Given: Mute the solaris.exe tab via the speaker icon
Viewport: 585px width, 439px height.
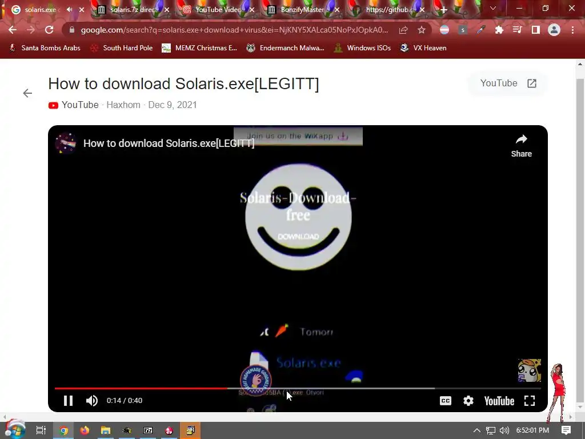Looking at the screenshot, I should (69, 10).
